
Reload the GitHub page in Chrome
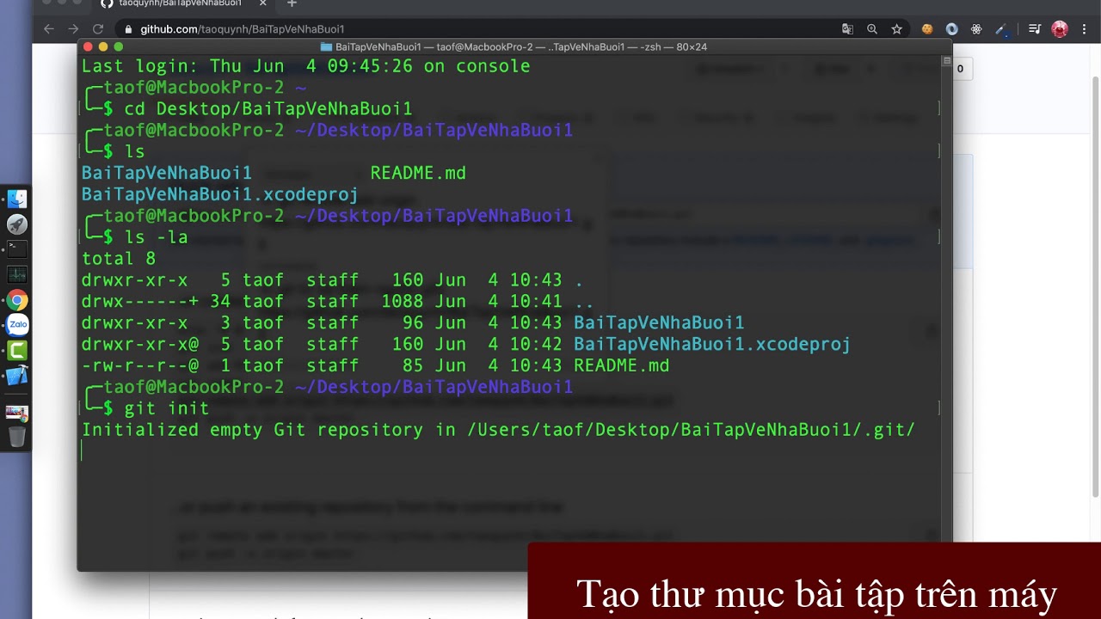point(98,29)
